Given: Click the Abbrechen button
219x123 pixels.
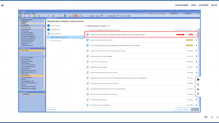Looking at the screenshot, I should click(52, 109).
